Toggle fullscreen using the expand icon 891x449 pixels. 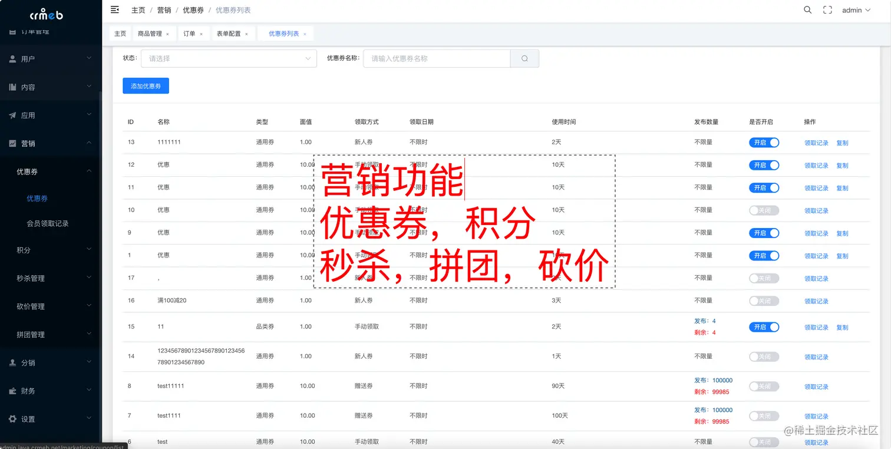click(827, 9)
